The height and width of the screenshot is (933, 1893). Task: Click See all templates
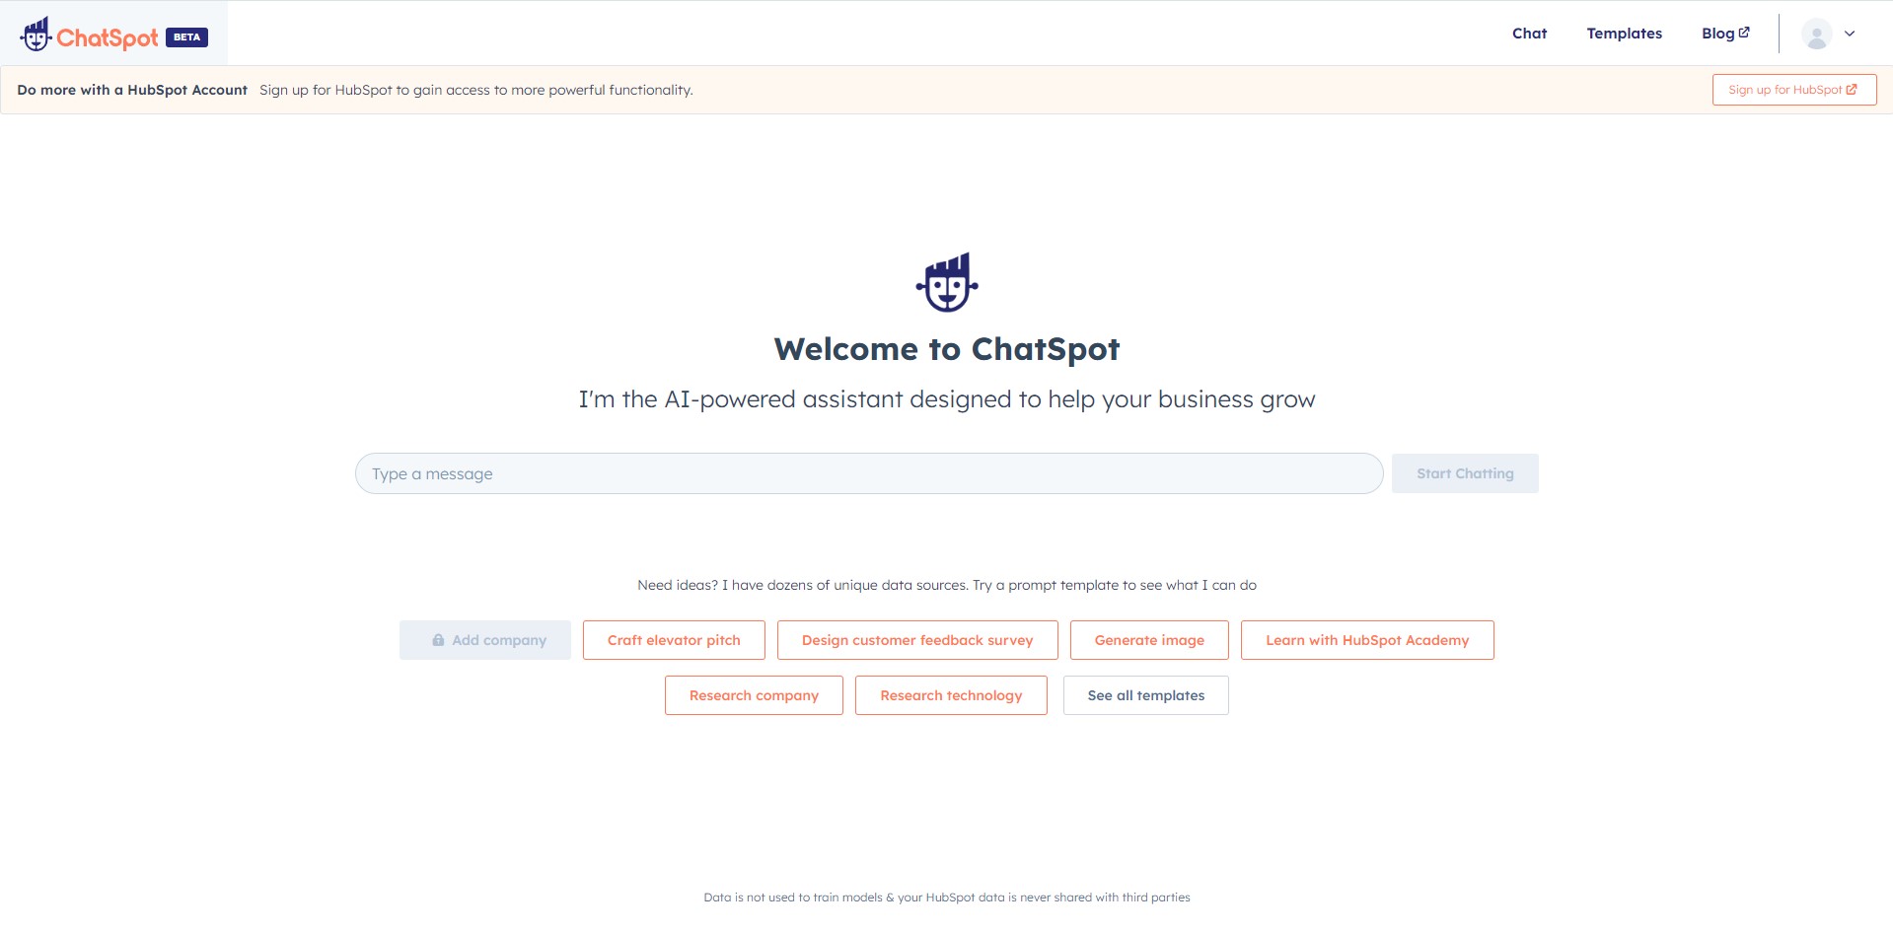[1146, 695]
